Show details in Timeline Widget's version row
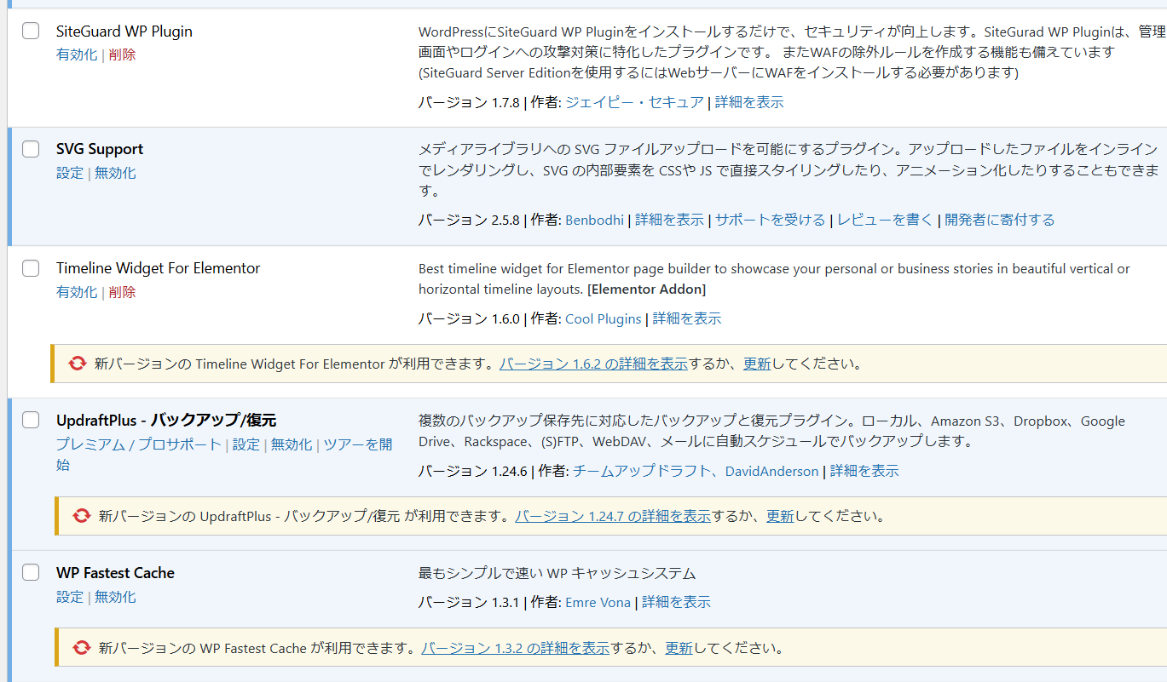 coord(687,318)
